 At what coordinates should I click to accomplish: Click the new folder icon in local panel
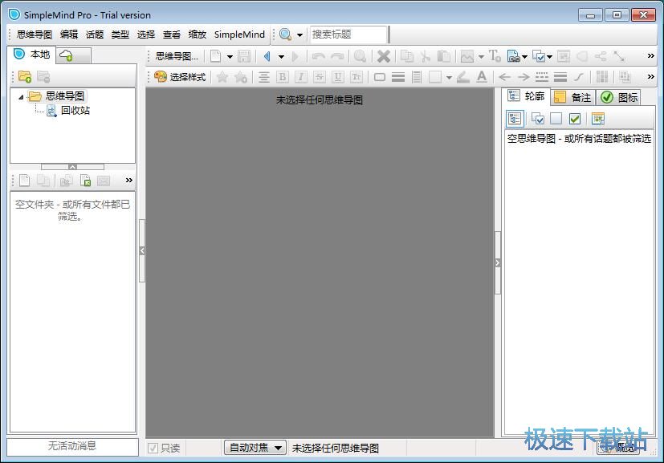(24, 77)
